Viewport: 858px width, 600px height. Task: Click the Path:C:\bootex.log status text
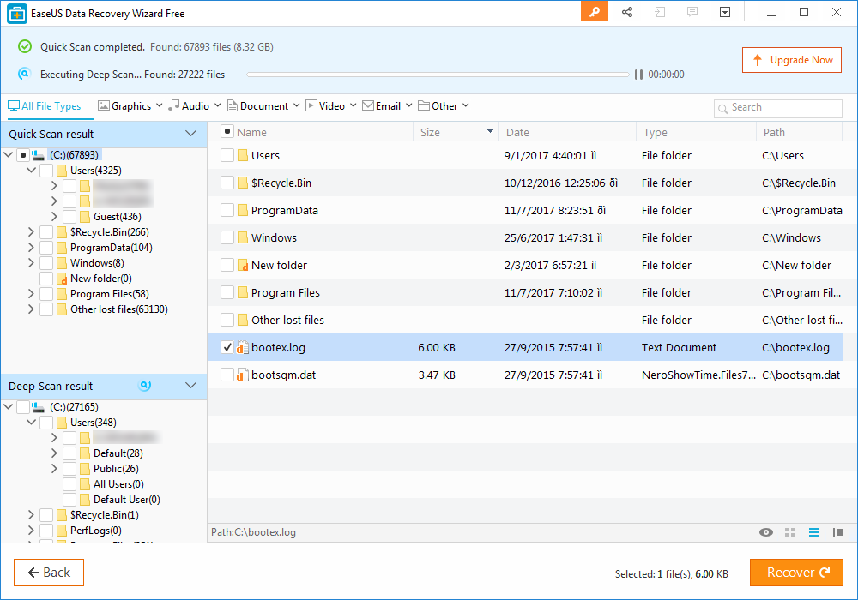253,532
